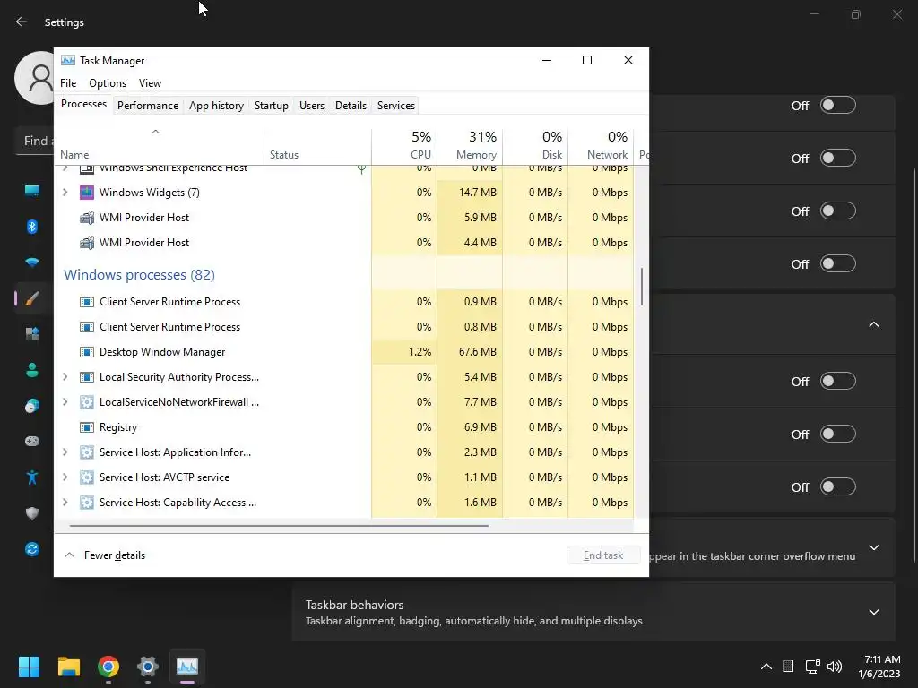Switch to Settings app on taskbar
Screen dimensions: 918x688
(x=148, y=666)
